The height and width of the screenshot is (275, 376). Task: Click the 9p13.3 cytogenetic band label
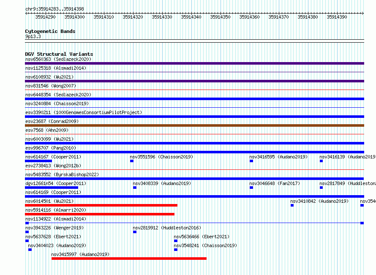point(33,36)
